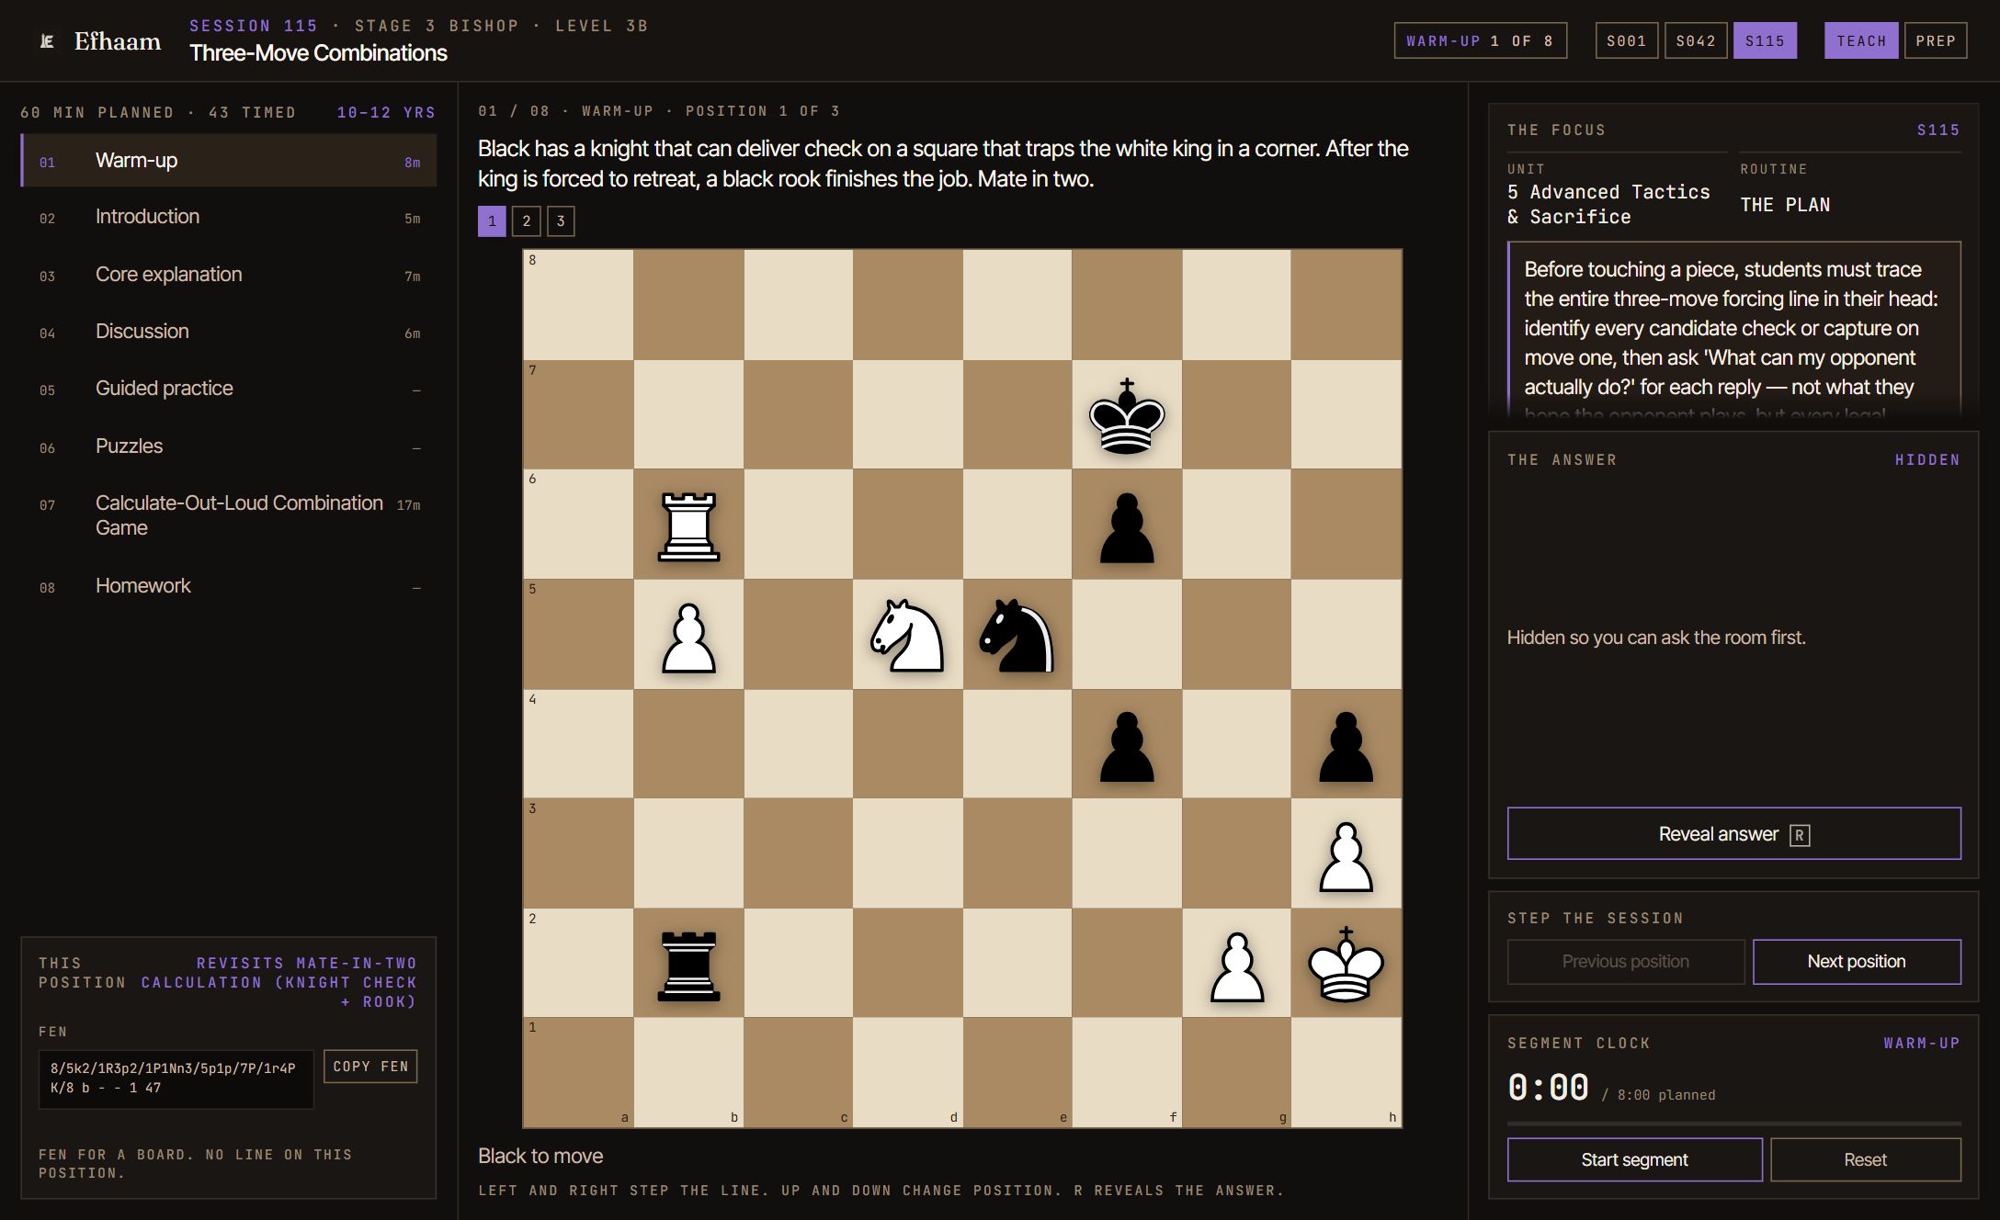This screenshot has height=1220, width=2000.
Task: Click the Efhaam logo icon
Action: coord(47,41)
